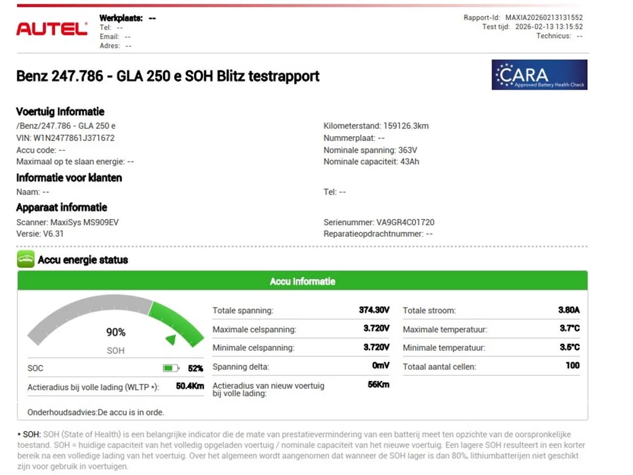Click the Rapport-Id value in header

(544, 18)
